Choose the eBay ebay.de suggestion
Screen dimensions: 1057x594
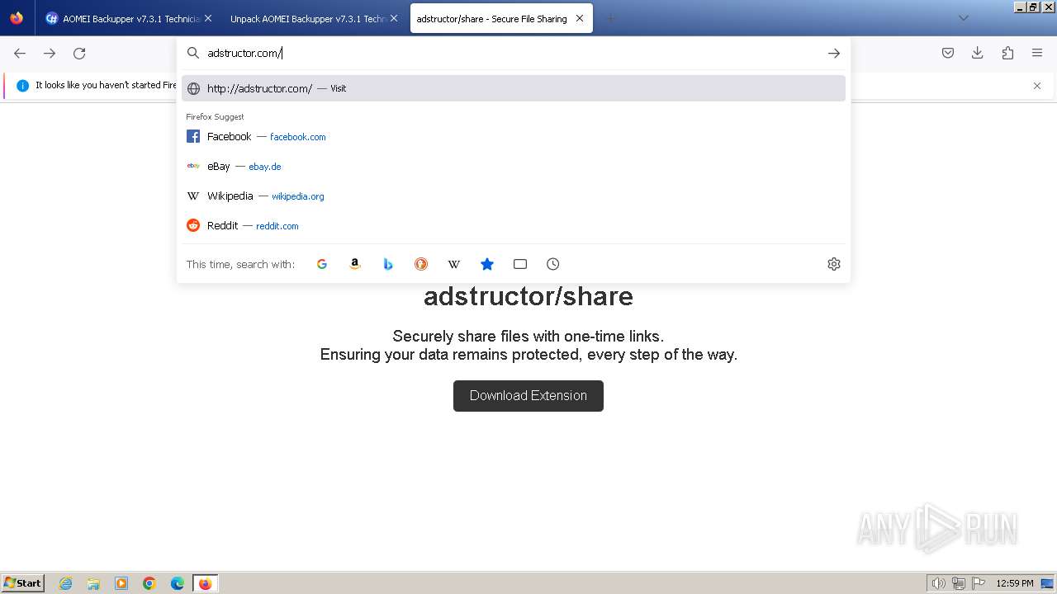pos(514,167)
